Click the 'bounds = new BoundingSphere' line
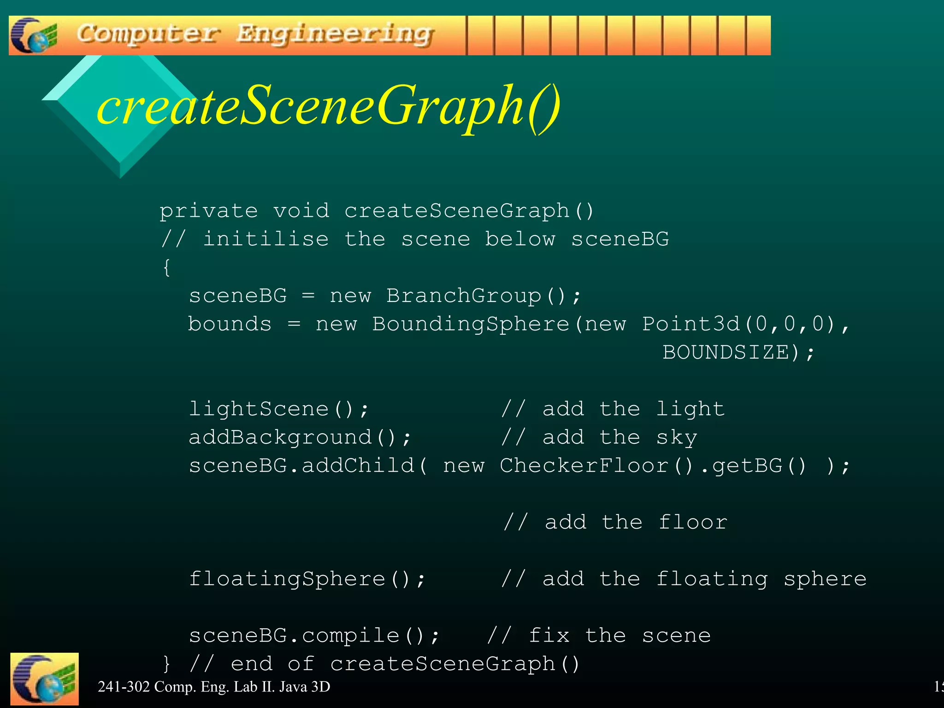944x708 pixels. [519, 324]
